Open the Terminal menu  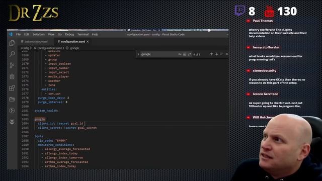pyautogui.click(x=83, y=34)
